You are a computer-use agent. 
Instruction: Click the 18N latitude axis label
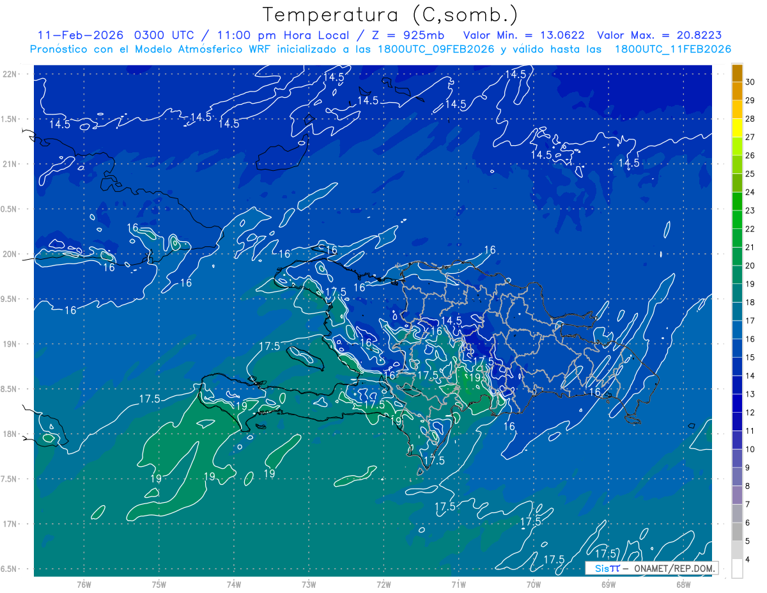10,434
